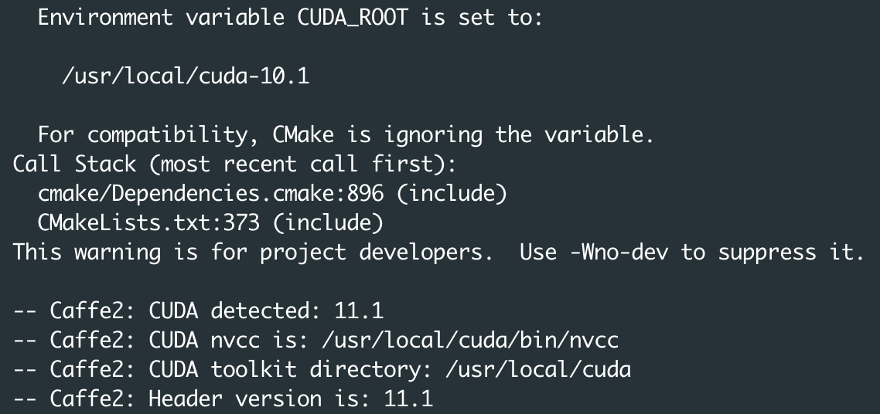The width and height of the screenshot is (880, 414).
Task: Click the word CMake in compatibility line
Action: (x=303, y=135)
